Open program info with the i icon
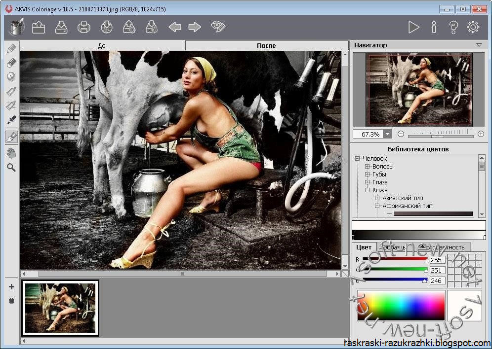Image resolution: width=492 pixels, height=349 pixels. pos(434,27)
